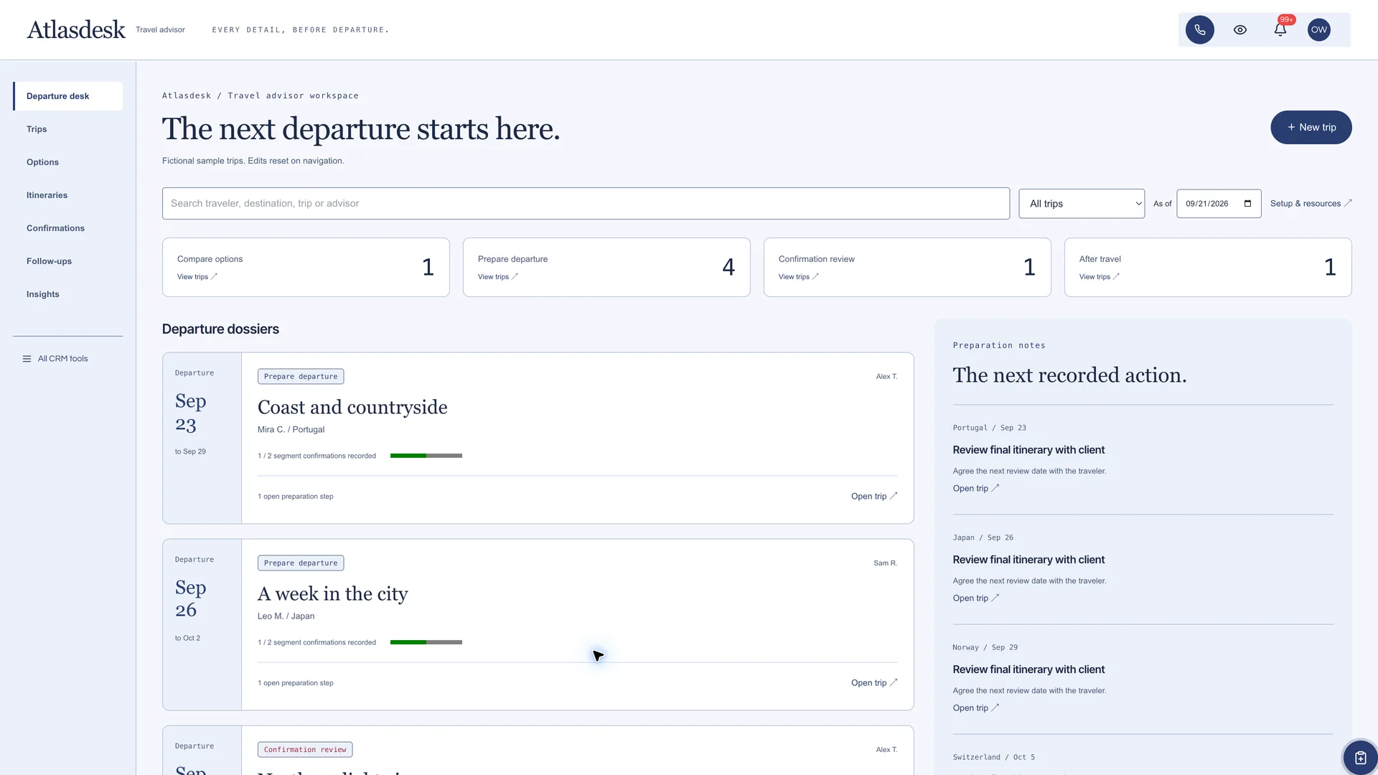Click Open trip arrow under Portugal / Sep 23 note

995,488
